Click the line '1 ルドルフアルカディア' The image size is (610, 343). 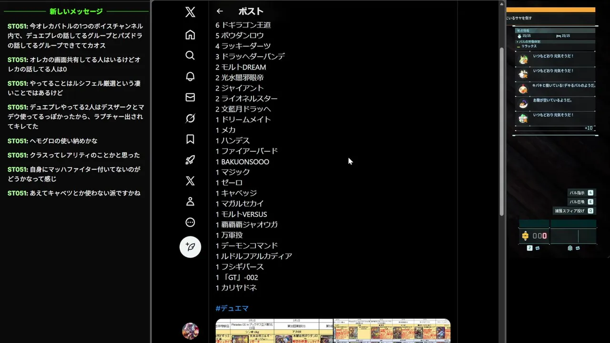[254, 256]
